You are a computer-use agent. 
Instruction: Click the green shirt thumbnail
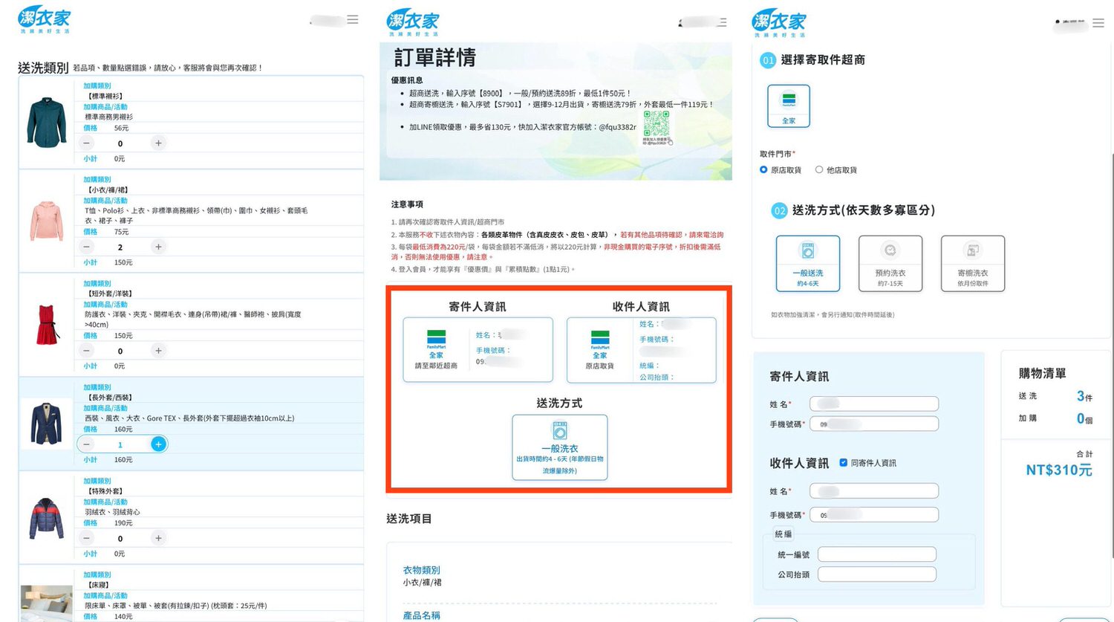click(47, 121)
